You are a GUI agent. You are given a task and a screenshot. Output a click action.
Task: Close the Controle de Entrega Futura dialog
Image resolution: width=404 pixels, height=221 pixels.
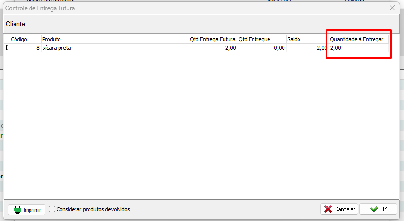click(392, 8)
